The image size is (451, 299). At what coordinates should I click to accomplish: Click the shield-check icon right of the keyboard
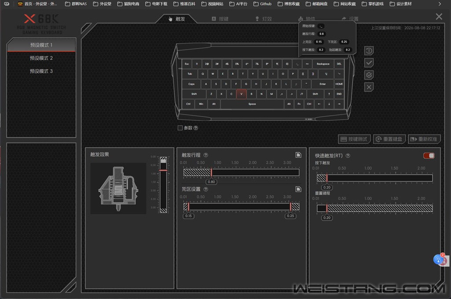tap(369, 75)
